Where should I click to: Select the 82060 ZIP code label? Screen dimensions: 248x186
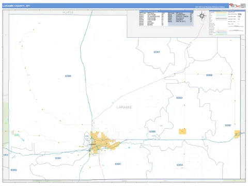152,132
